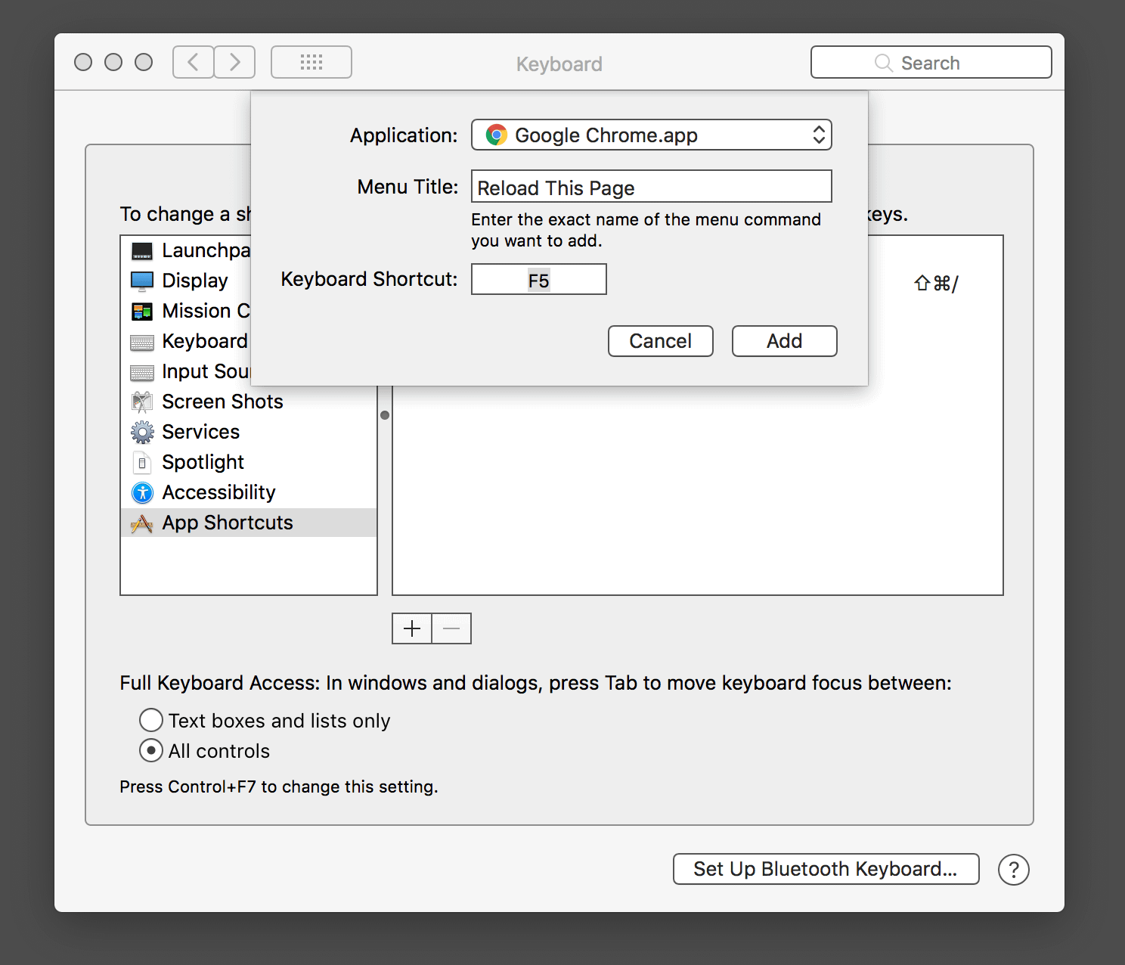Click the Google Chrome app icon
The width and height of the screenshot is (1125, 965).
(496, 135)
